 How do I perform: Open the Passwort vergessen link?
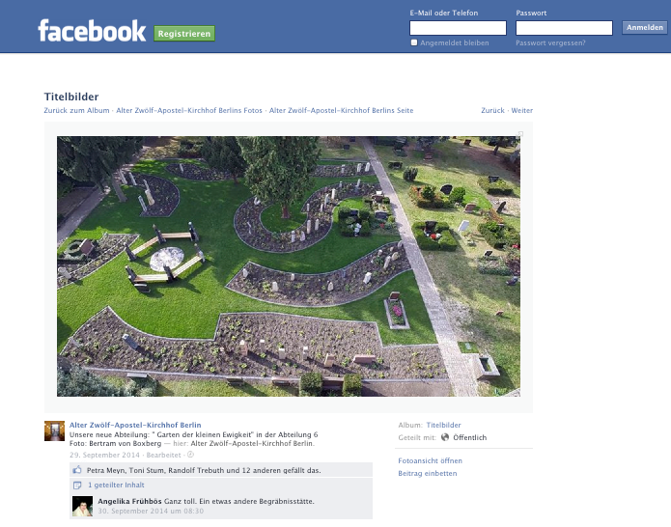pyautogui.click(x=550, y=42)
